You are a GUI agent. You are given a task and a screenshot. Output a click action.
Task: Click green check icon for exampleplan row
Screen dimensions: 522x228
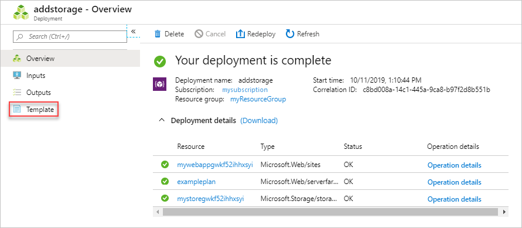click(x=165, y=181)
